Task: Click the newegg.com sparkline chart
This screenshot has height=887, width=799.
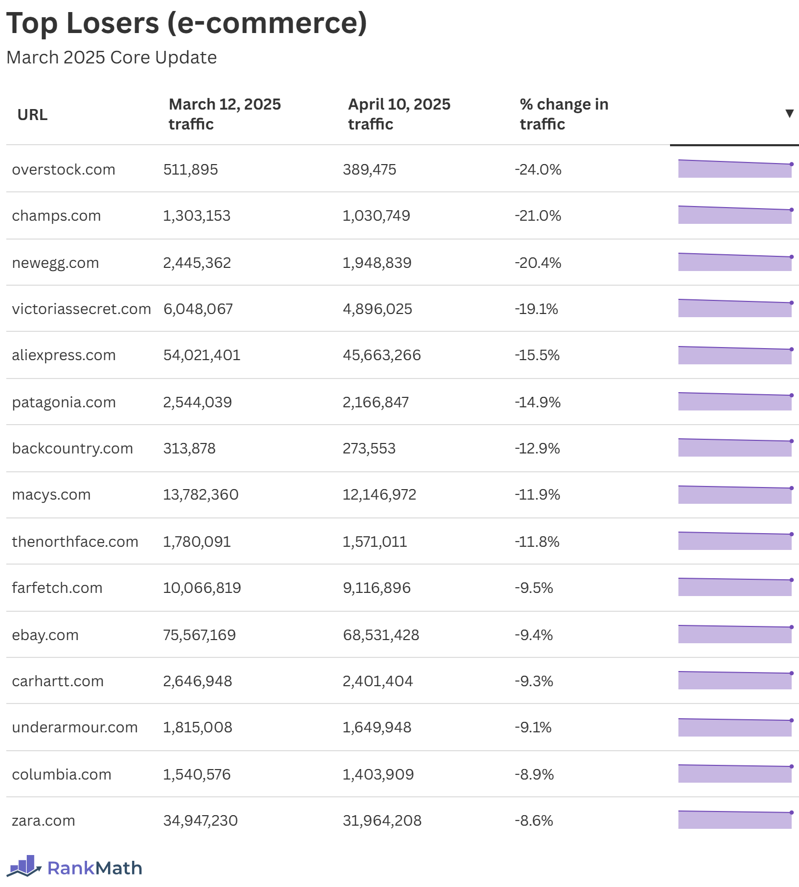Action: click(735, 262)
